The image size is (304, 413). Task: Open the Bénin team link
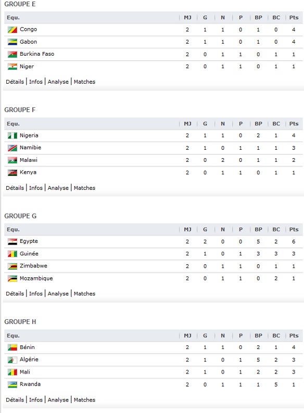click(27, 347)
